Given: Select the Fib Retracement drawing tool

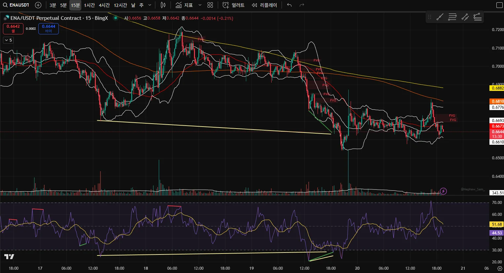Looking at the screenshot, I should coord(452,17).
